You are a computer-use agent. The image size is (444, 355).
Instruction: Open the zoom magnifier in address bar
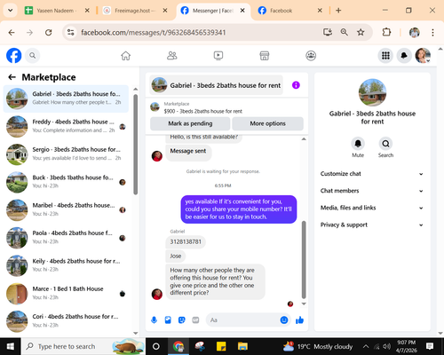(344, 32)
